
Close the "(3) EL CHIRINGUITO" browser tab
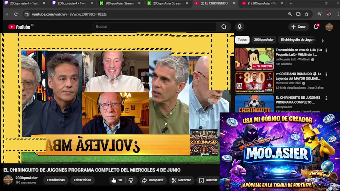234,3
